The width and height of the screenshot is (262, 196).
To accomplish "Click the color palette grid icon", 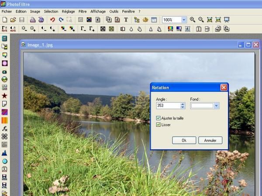I will tap(89, 20).
